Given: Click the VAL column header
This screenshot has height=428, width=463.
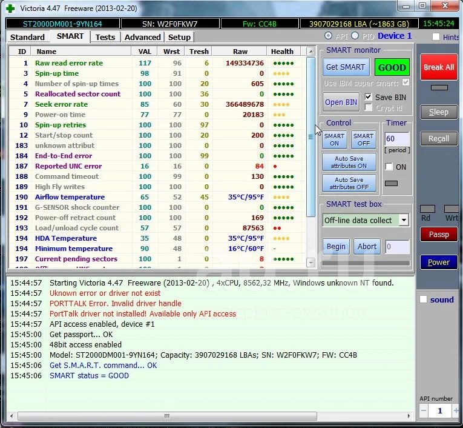Looking at the screenshot, I should pos(145,51).
